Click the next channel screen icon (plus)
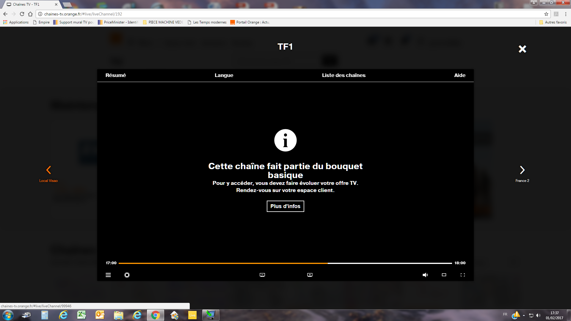Image resolution: width=571 pixels, height=321 pixels. (x=310, y=275)
